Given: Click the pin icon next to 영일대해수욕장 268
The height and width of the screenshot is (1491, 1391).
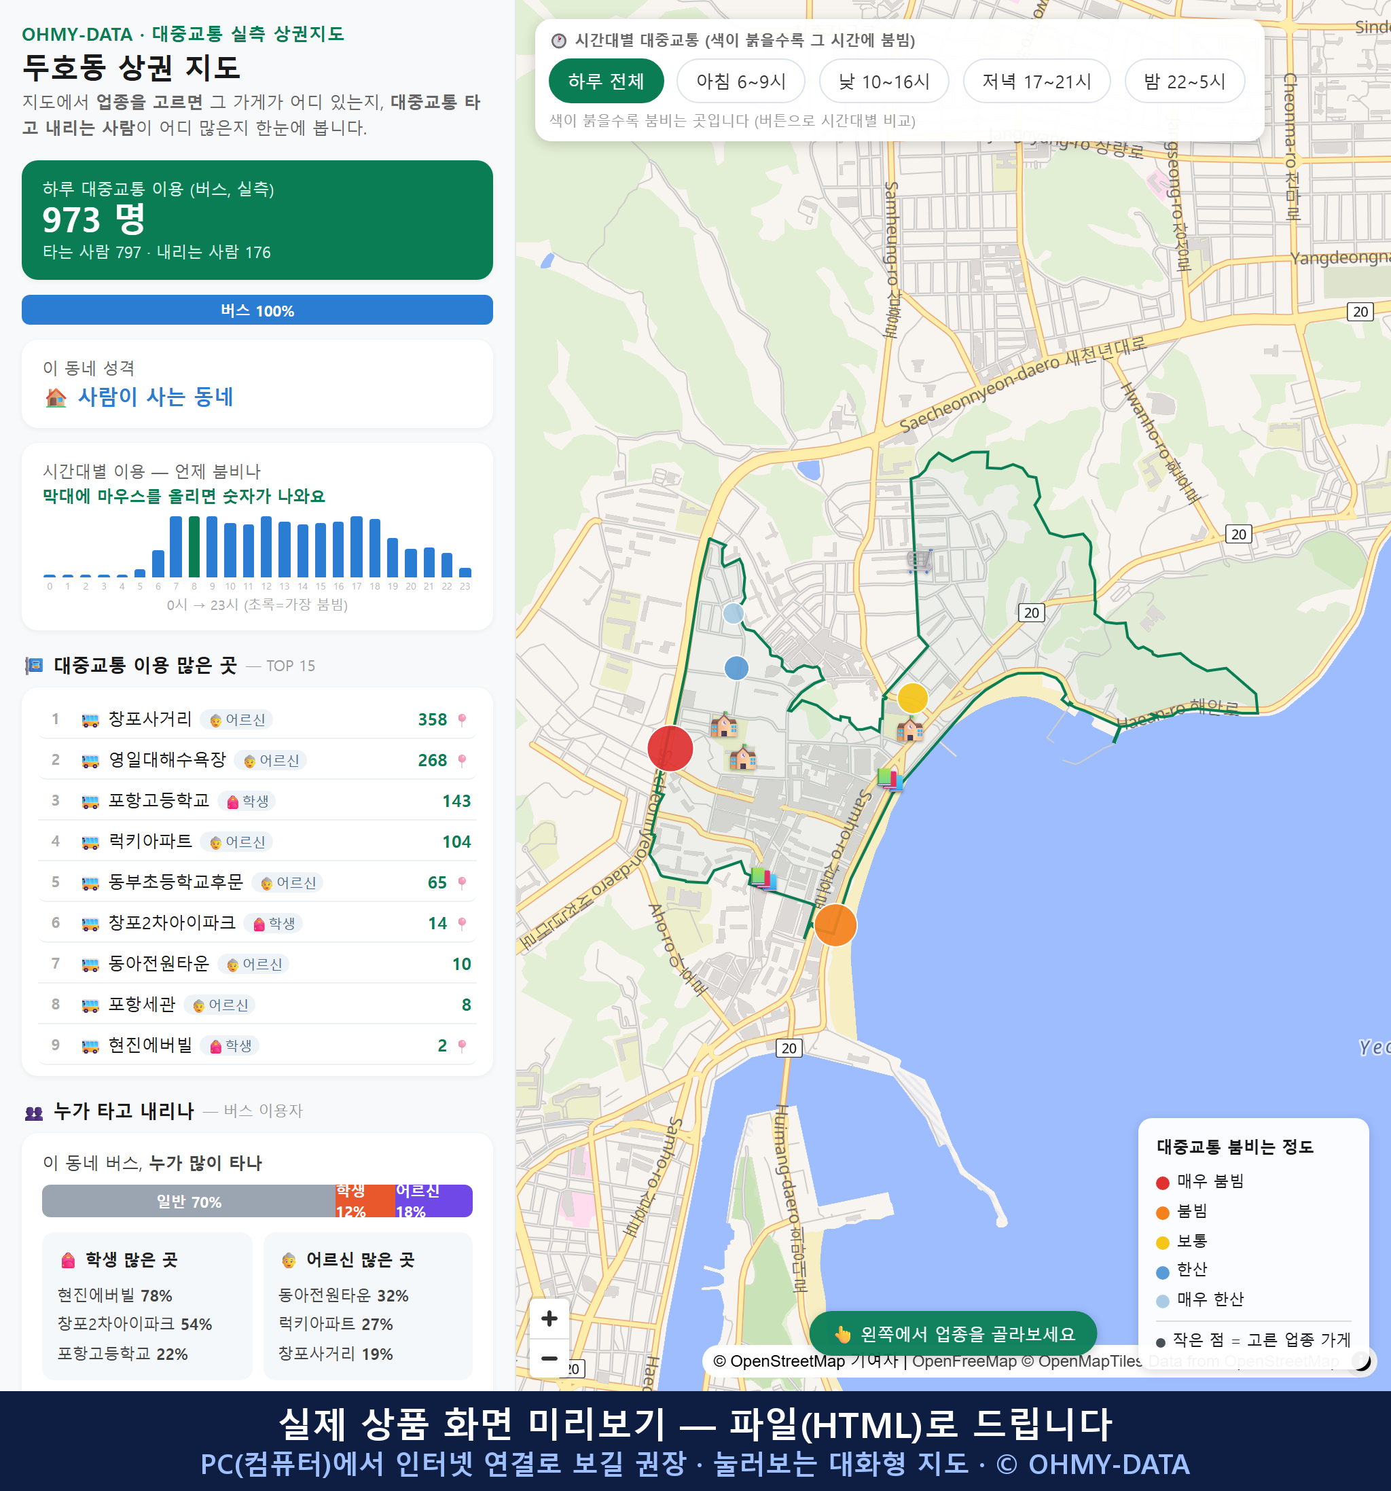Looking at the screenshot, I should (x=462, y=761).
